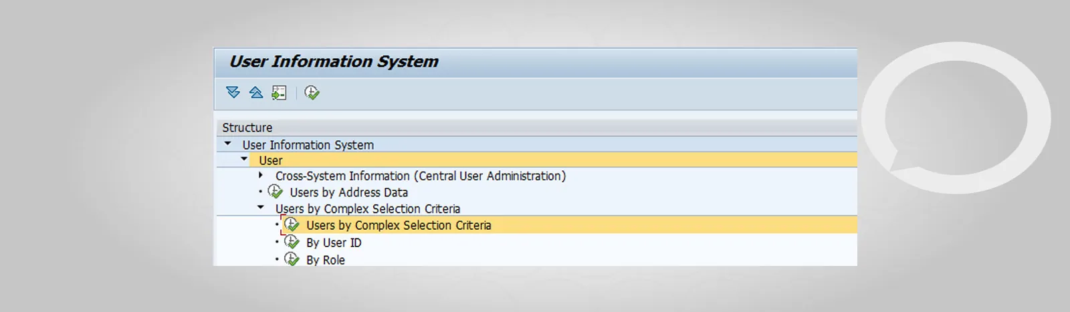Open the By User ID report
Viewport: 1070px width, 312px height.
334,243
